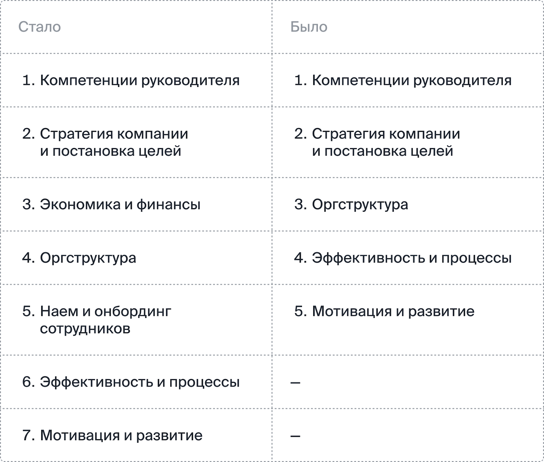Click the 'Стало' column header
This screenshot has height=462, width=544.
[x=39, y=27]
